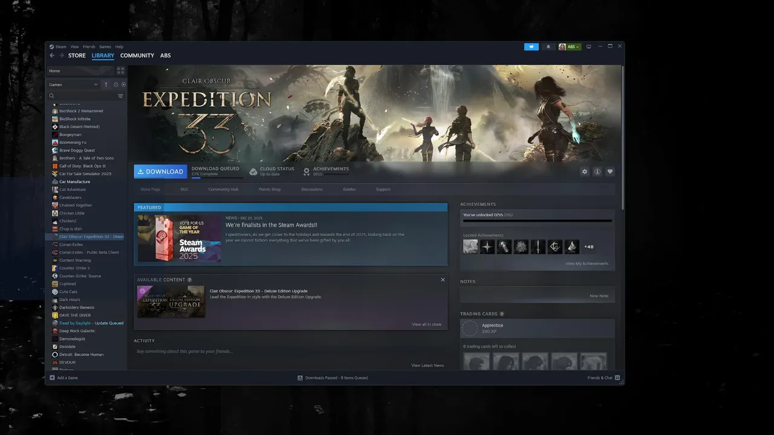Click the downloads tray icon in the status bar
This screenshot has width=774, height=435.
pos(300,378)
